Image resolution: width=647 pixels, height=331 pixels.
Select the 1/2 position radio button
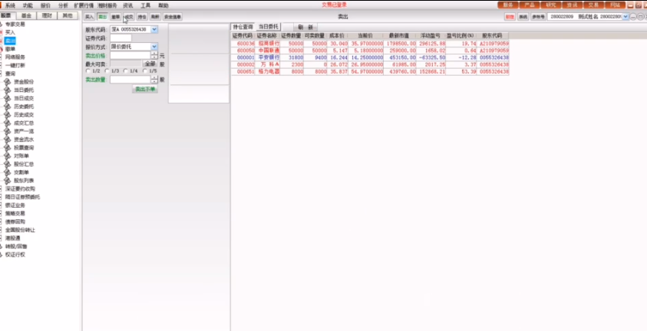coord(87,71)
